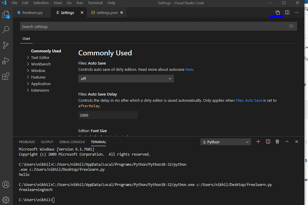This screenshot has height=205, width=308.
Task: Open the Help menu
Action: [111, 3]
